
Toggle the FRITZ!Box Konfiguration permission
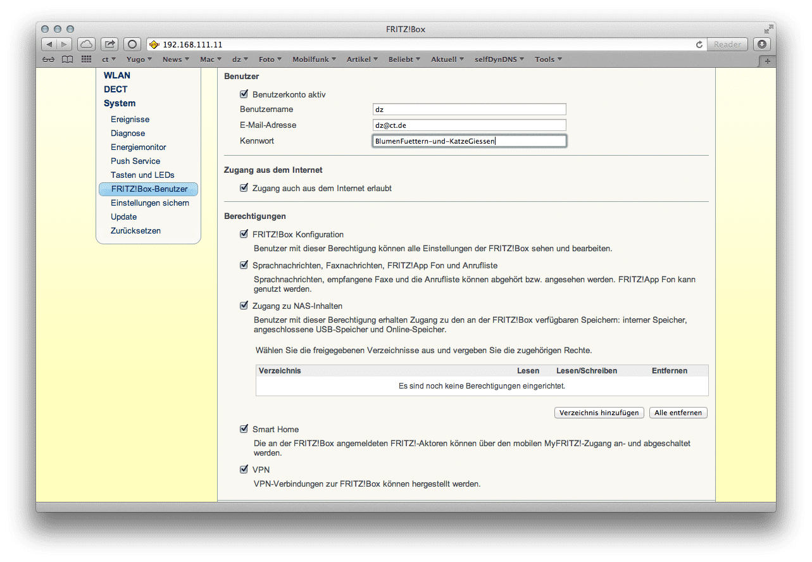coord(244,234)
